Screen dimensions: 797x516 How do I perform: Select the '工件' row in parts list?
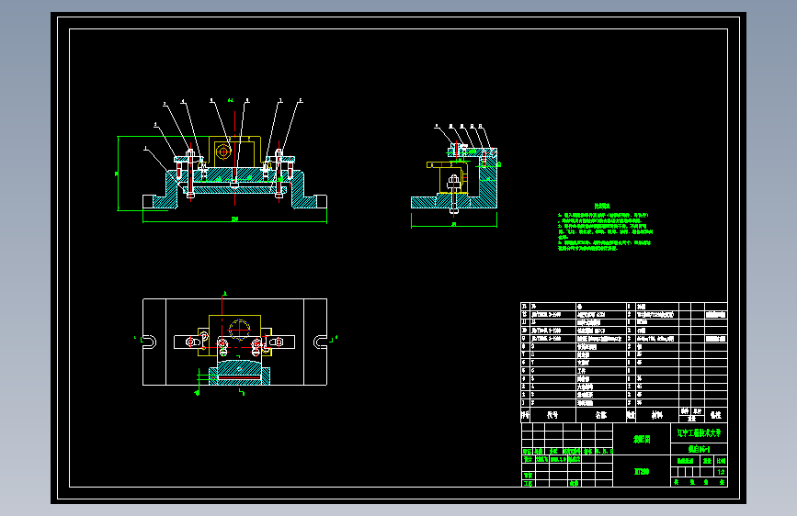624,371
